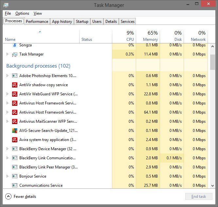This screenshot has width=218, height=207.
Task: Click the Communications Service icon
Action: (15, 185)
